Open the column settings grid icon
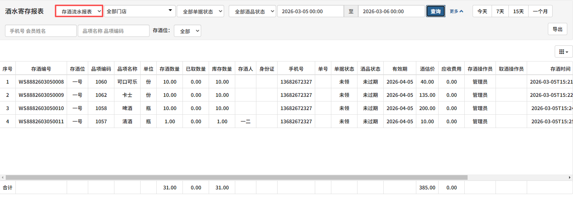573x198 pixels. (x=563, y=52)
